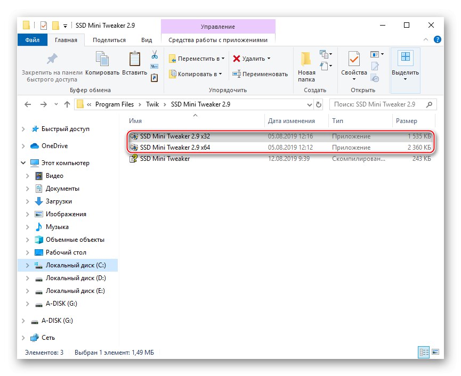Go up one folder level
The width and height of the screenshot is (461, 376).
67,104
